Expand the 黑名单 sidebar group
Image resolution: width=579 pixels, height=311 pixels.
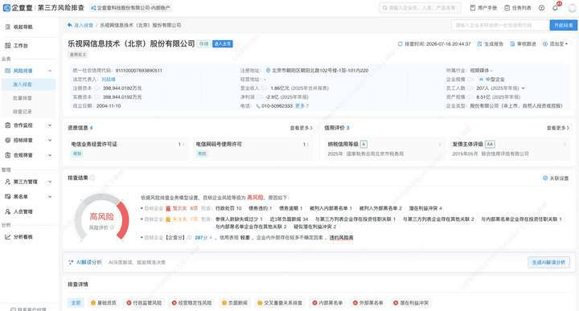tap(50, 197)
